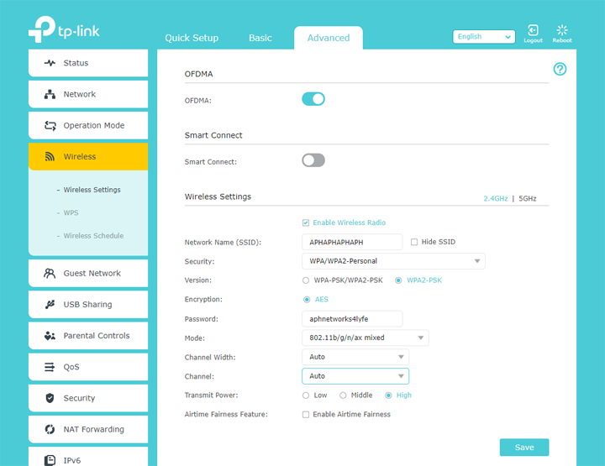This screenshot has height=466, width=605.
Task: Click the Logout icon
Action: click(x=533, y=31)
